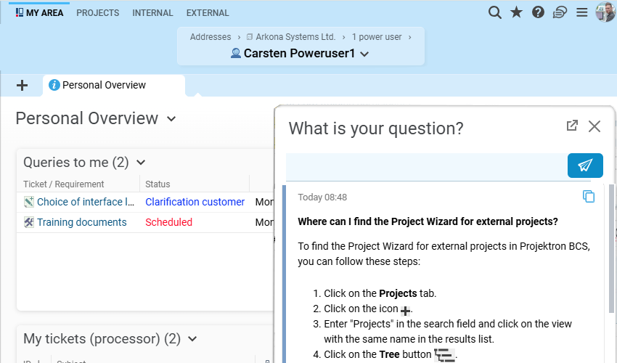Image resolution: width=617 pixels, height=363 pixels.
Task: Click the What is your question? title
Action: pos(376,129)
